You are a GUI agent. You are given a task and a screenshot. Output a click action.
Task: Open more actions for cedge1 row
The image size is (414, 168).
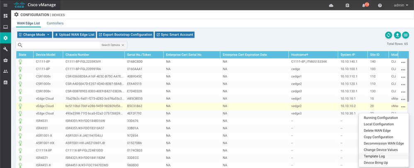(x=403, y=77)
